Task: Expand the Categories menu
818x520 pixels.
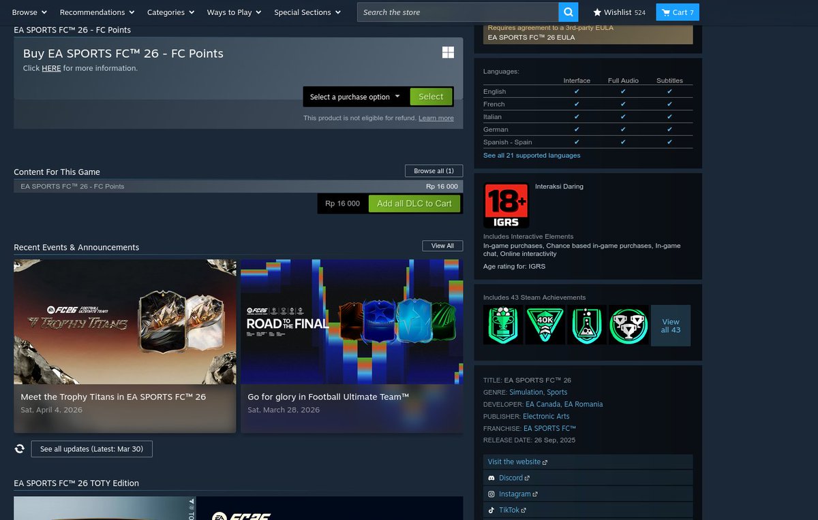Action: click(170, 12)
